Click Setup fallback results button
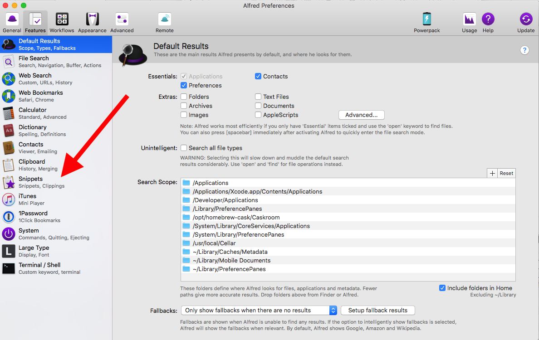The image size is (539, 340). point(378,311)
